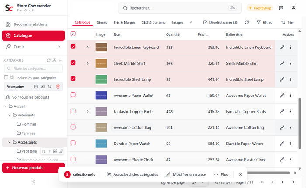Click the Rechercher search field
Viewport: 306px width, 188px height.
point(180,8)
